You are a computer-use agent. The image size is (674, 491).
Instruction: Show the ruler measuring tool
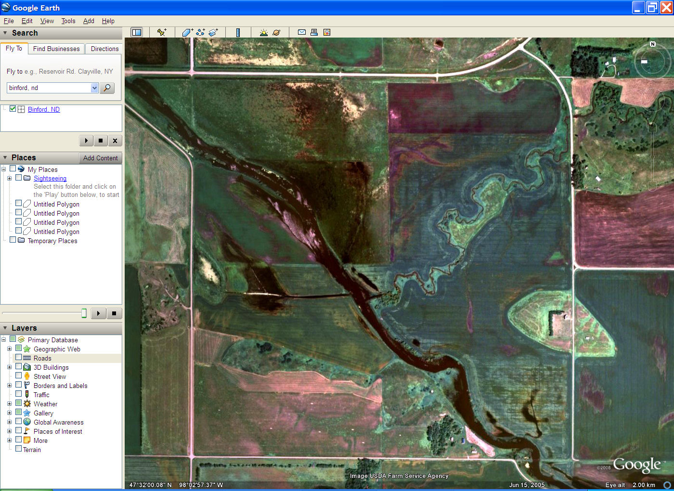coord(238,32)
